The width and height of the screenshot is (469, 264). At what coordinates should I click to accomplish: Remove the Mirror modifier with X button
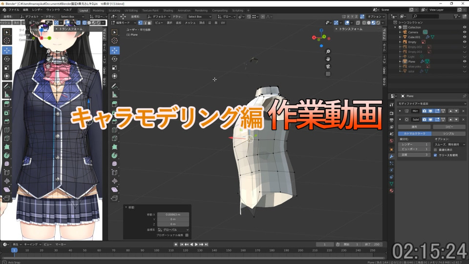(x=463, y=111)
